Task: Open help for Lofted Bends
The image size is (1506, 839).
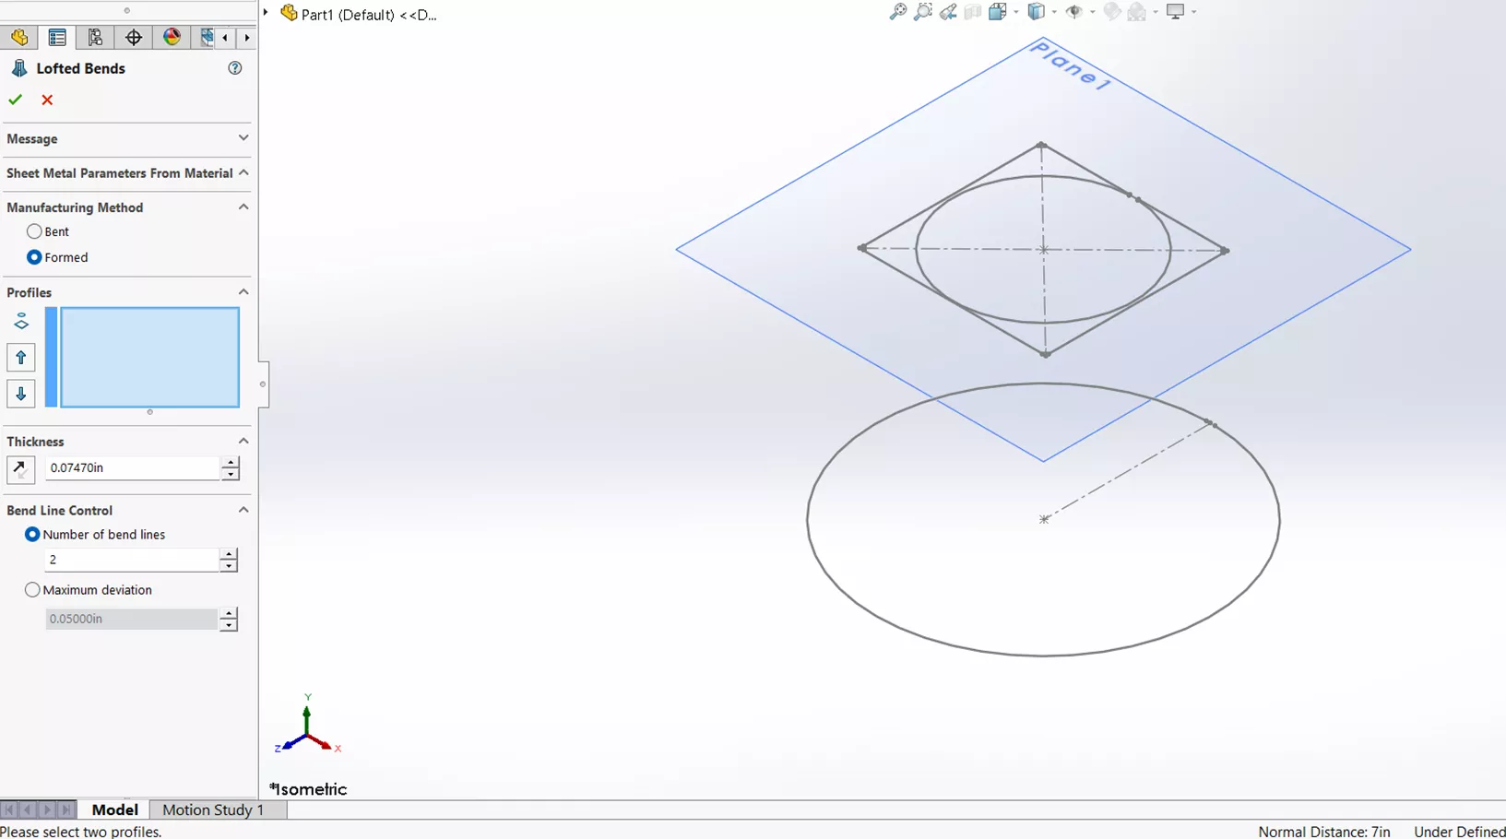Action: pos(235,68)
